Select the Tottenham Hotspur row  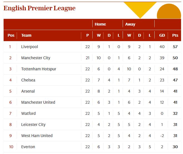39,69
